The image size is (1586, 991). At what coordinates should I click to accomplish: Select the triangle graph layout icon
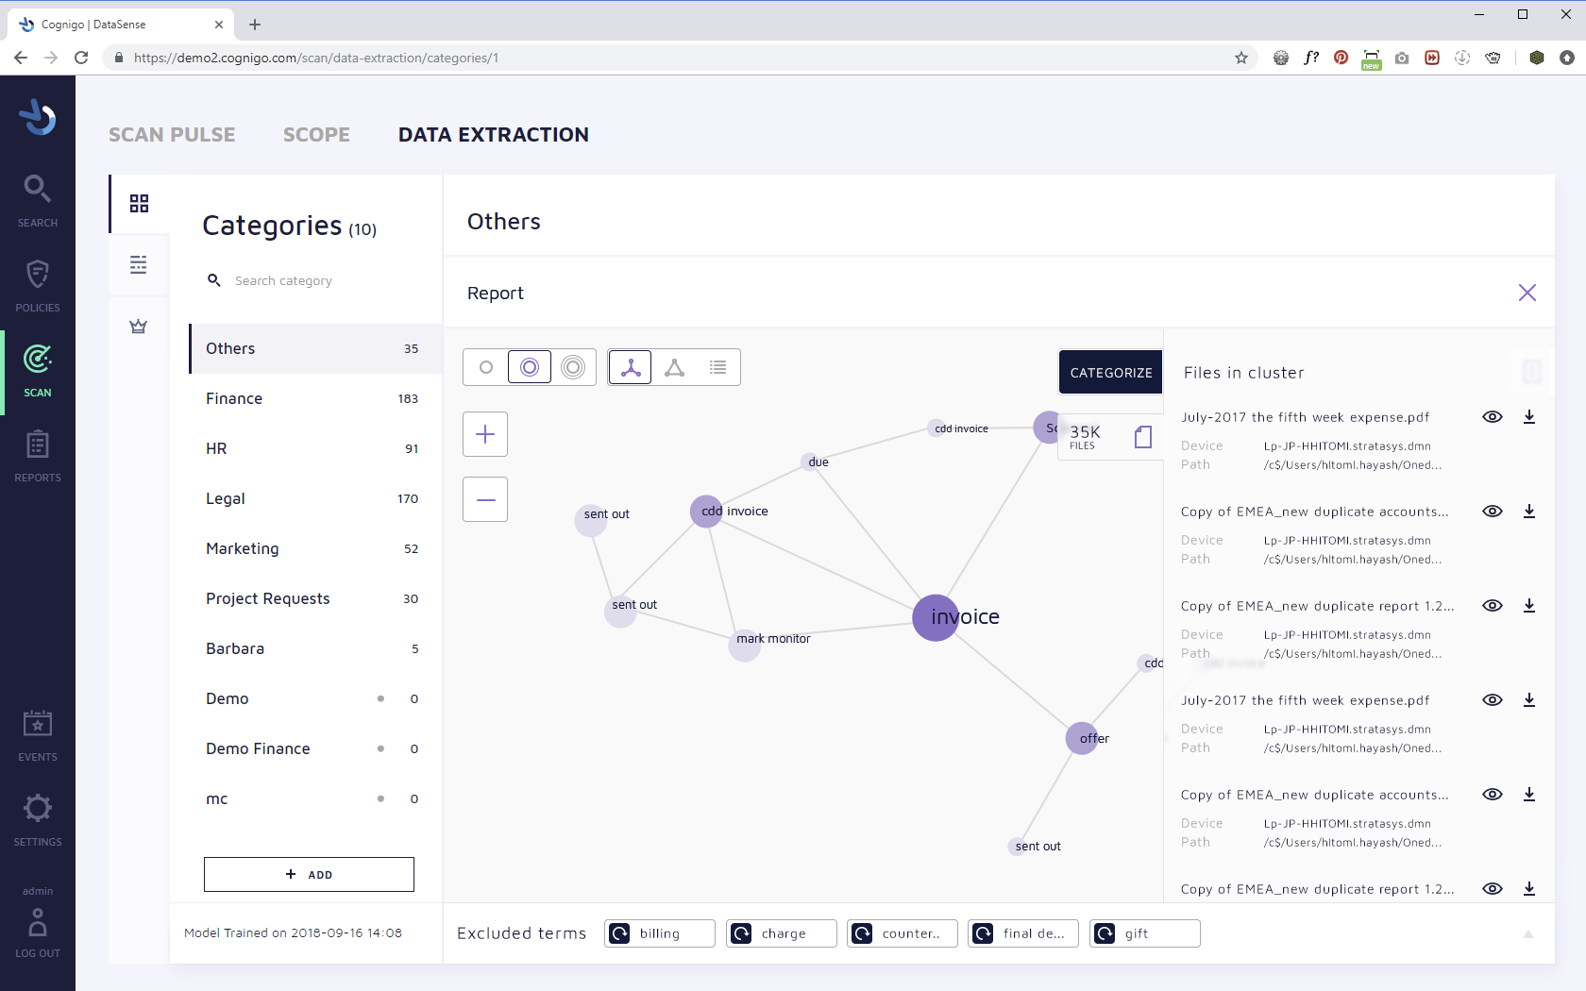click(x=674, y=367)
